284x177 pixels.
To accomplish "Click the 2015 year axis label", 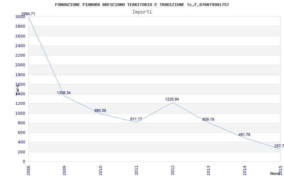I will (280, 170).
